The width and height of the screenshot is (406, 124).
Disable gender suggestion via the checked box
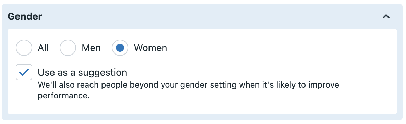pos(24,72)
